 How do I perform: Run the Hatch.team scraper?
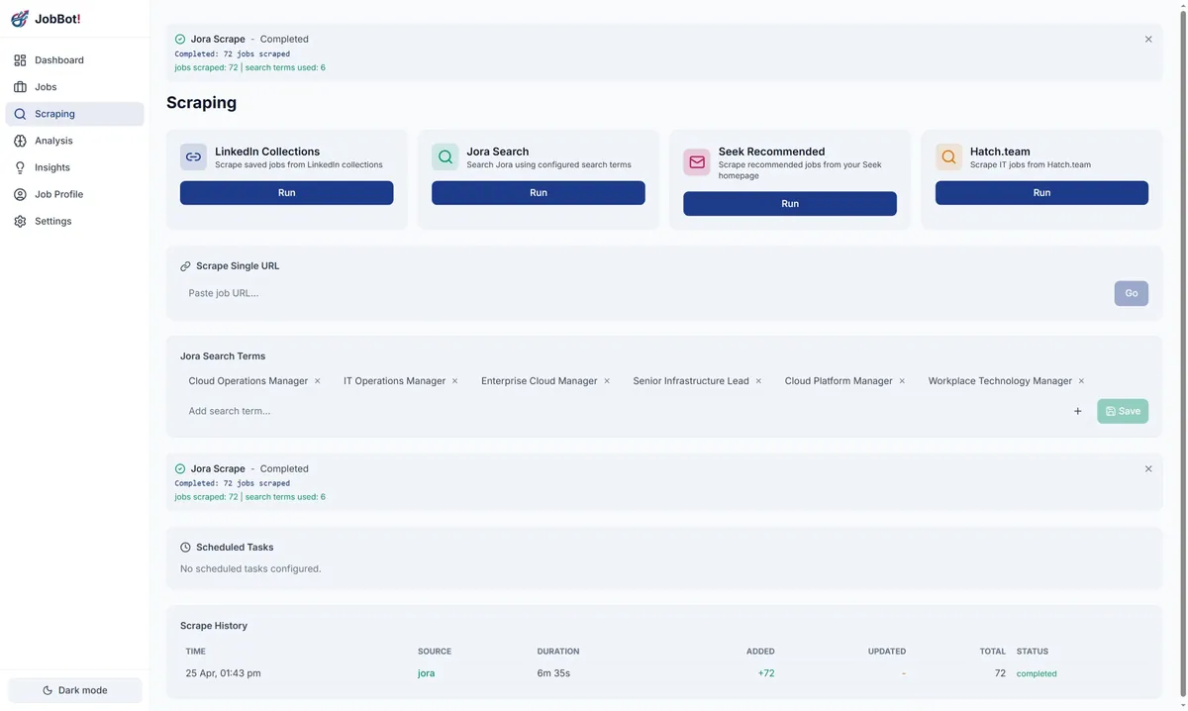[1041, 192]
